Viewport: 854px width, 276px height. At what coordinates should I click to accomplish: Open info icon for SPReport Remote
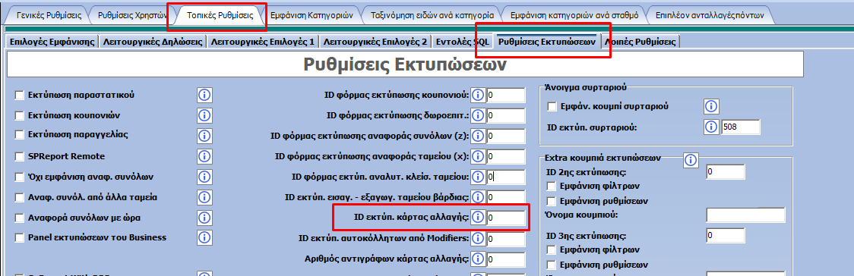tap(204, 156)
